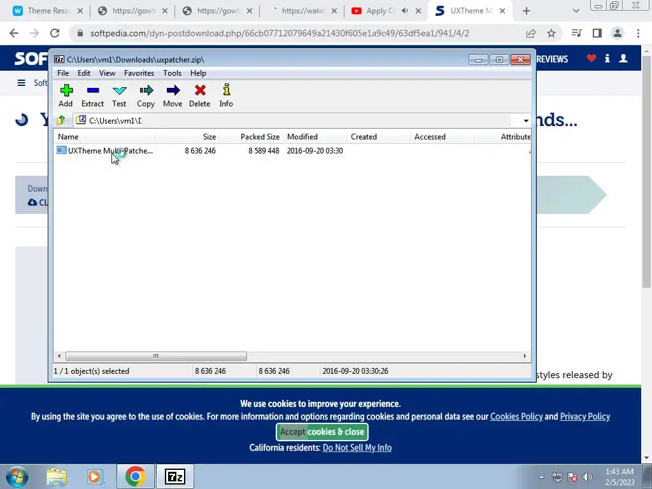Open the Help menu

pyautogui.click(x=199, y=73)
